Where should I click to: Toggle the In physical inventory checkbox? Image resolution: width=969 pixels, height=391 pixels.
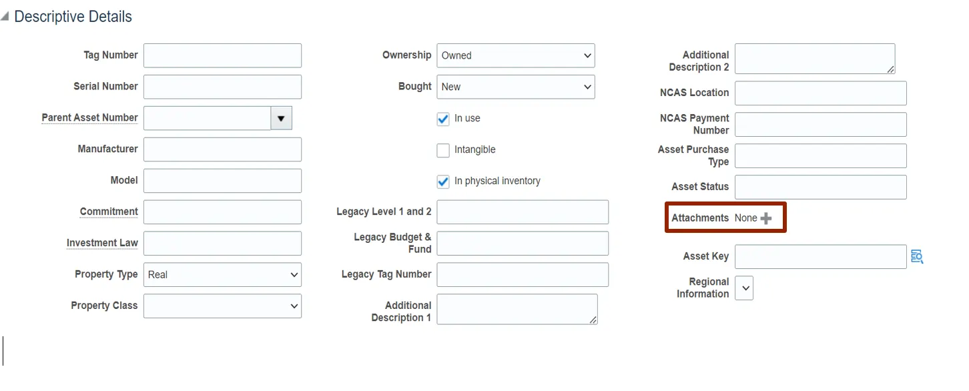pyautogui.click(x=443, y=181)
